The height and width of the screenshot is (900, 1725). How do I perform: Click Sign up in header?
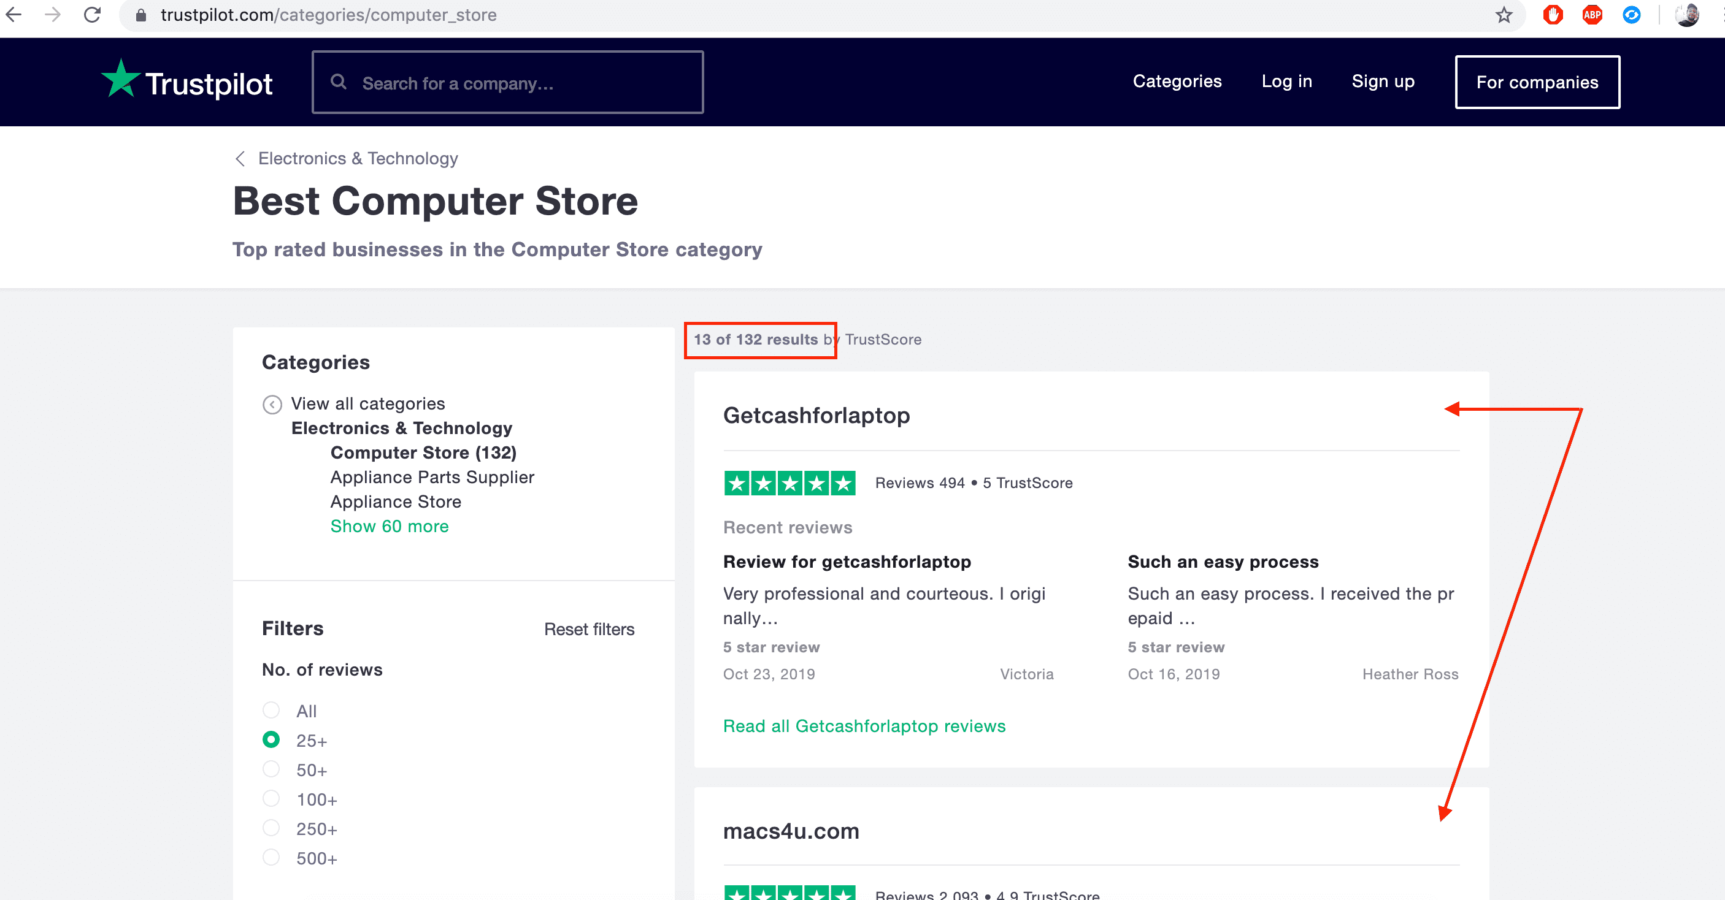[x=1383, y=81]
